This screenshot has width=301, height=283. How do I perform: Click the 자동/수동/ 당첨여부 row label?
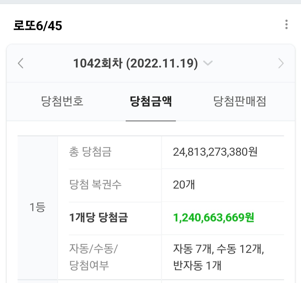click(93, 257)
